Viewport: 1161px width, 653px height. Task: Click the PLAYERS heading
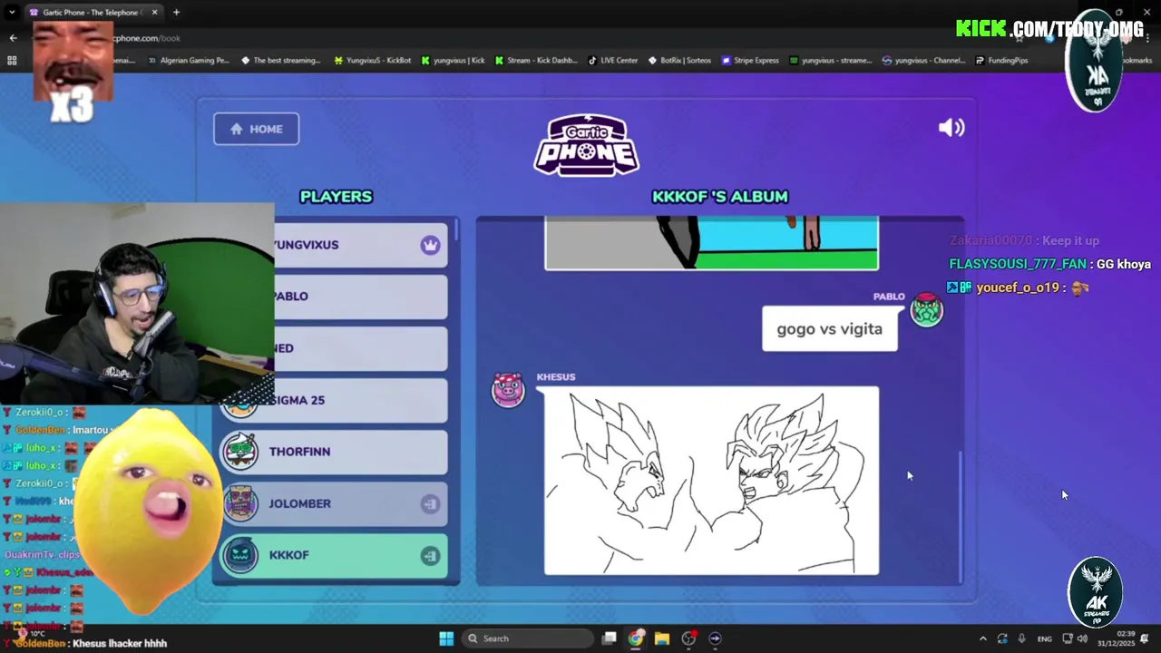coord(337,197)
